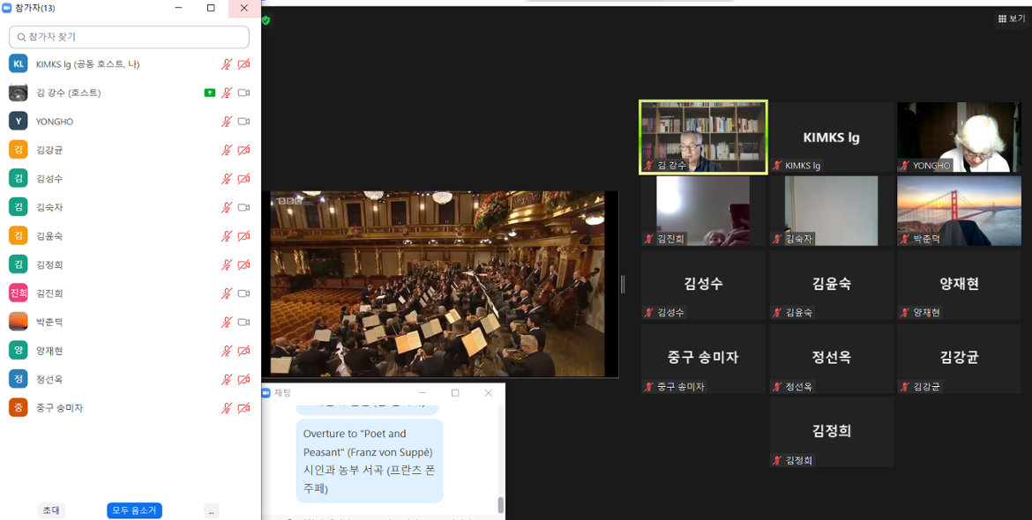Select the 김 강수 video tile
Viewport: 1032px width, 520px height.
pos(703,137)
